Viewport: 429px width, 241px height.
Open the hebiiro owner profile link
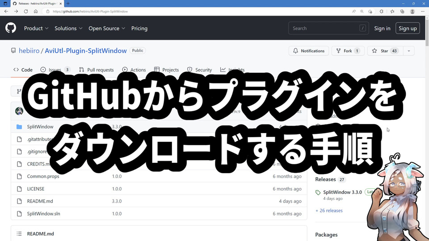pos(29,50)
